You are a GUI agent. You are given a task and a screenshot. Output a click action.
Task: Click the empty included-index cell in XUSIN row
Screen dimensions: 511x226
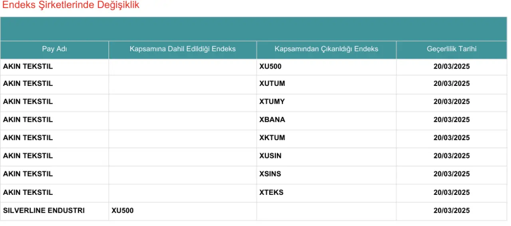pyautogui.click(x=182, y=156)
